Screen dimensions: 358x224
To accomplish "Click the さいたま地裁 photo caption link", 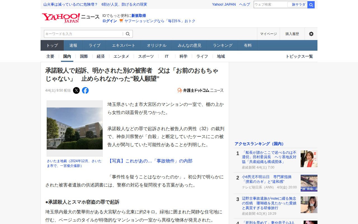I will tap(74, 163).
